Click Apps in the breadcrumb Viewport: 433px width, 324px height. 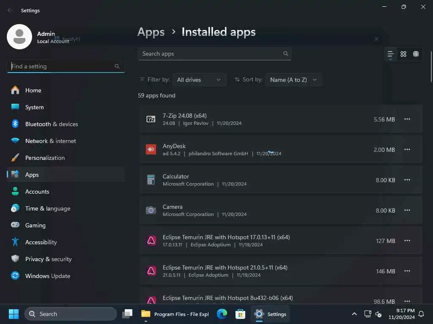pyautogui.click(x=151, y=32)
